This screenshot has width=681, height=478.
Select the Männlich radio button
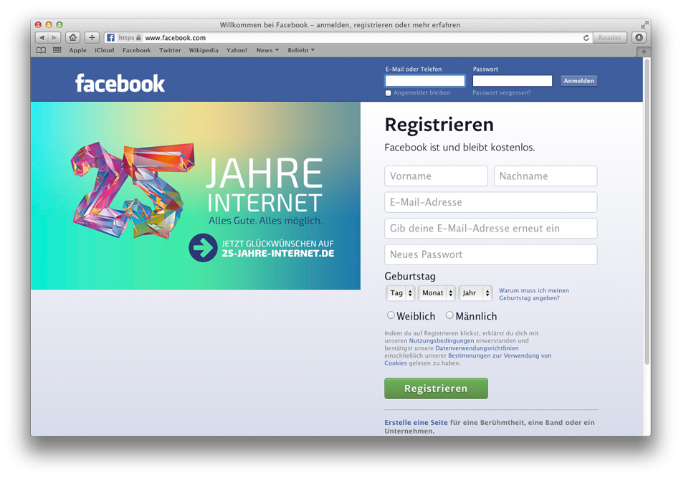click(449, 315)
